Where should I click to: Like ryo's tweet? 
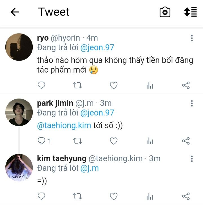tap(114, 85)
